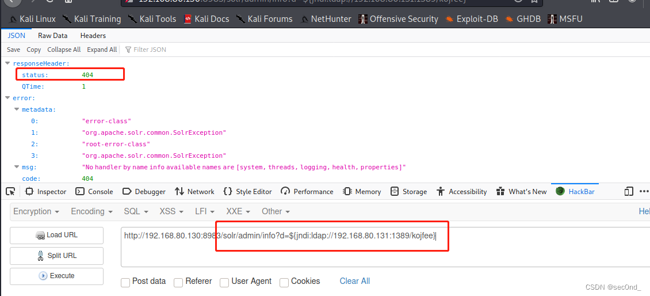Viewport: 650px width, 296px height.
Task: Select the QTime value 1
Action: (x=84, y=87)
